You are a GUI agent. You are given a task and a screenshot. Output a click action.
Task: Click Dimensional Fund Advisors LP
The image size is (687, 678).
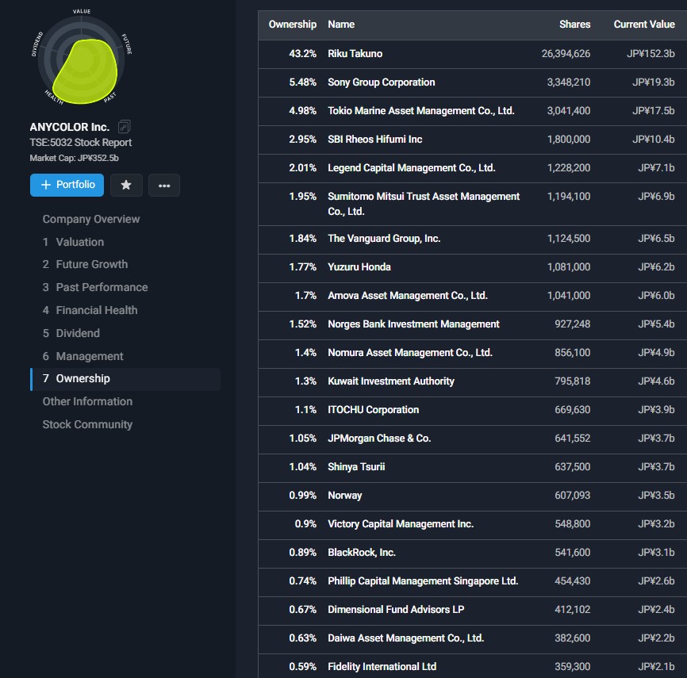click(x=396, y=609)
